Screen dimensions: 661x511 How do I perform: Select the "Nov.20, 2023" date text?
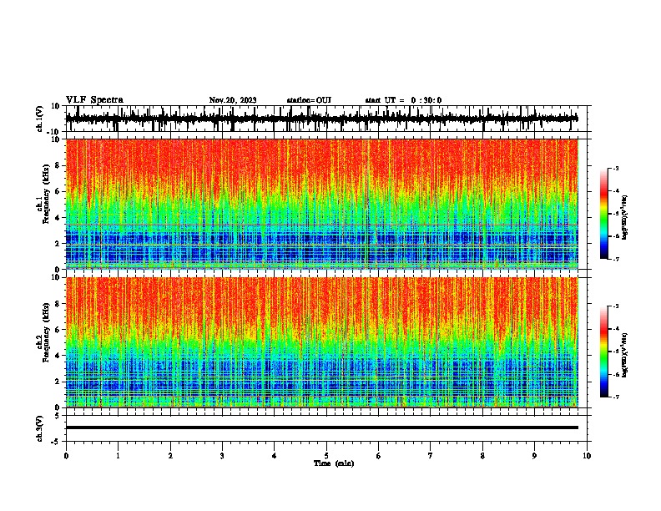233,100
